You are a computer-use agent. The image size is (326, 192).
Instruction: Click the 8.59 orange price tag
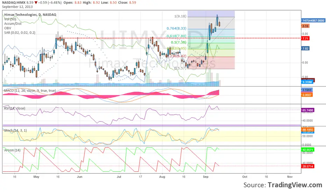pos(305,26)
